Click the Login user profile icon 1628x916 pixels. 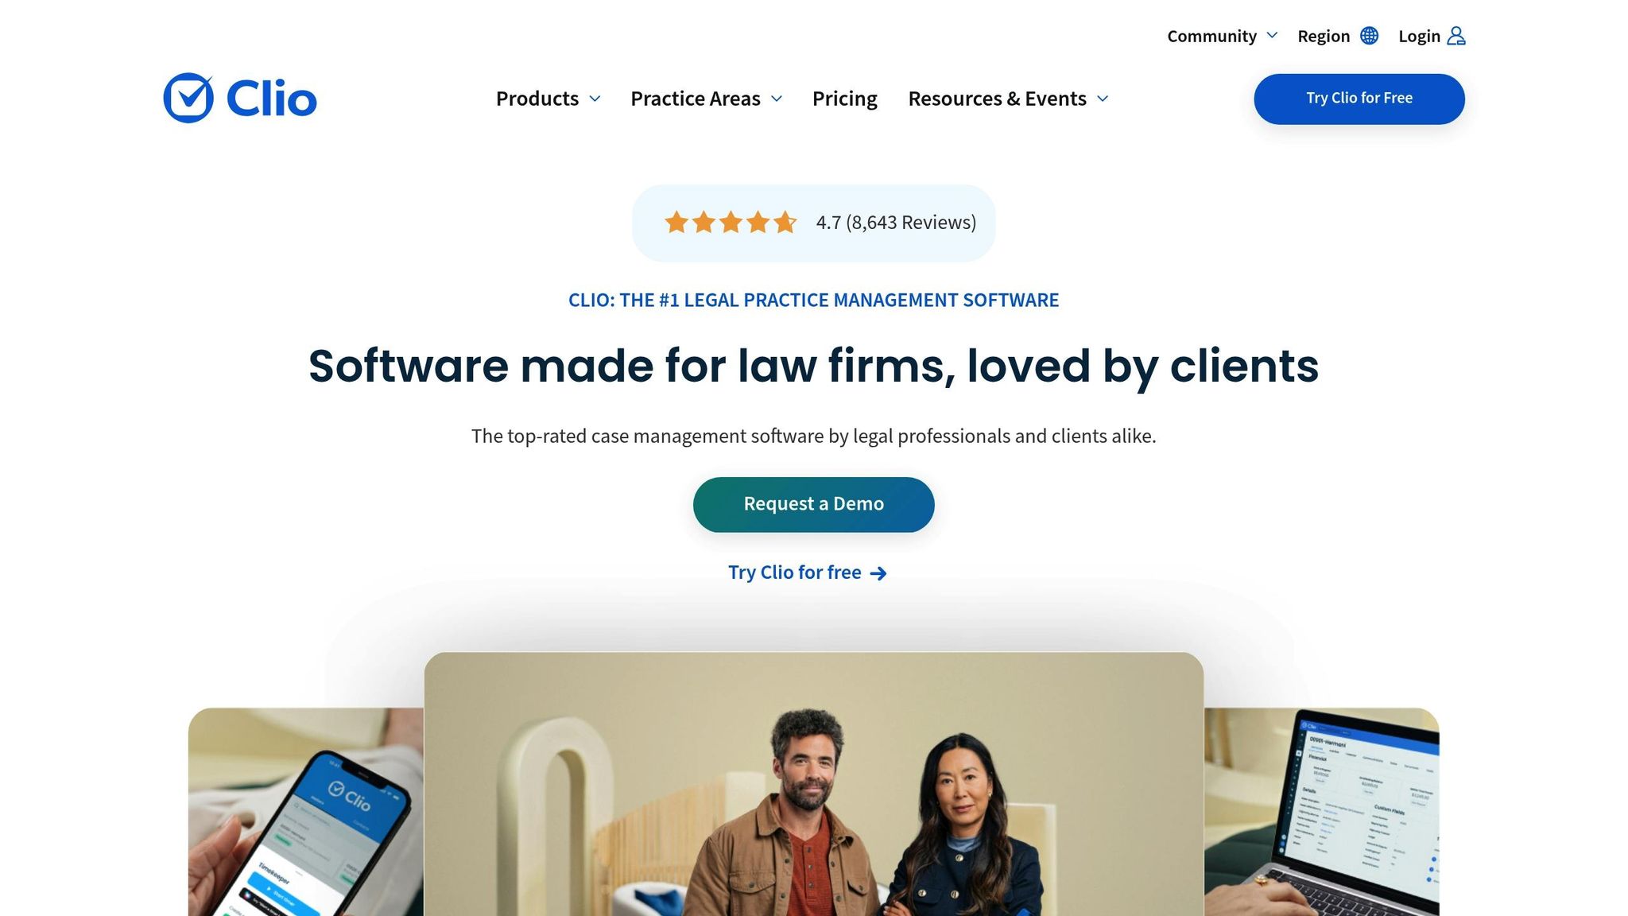(x=1456, y=36)
